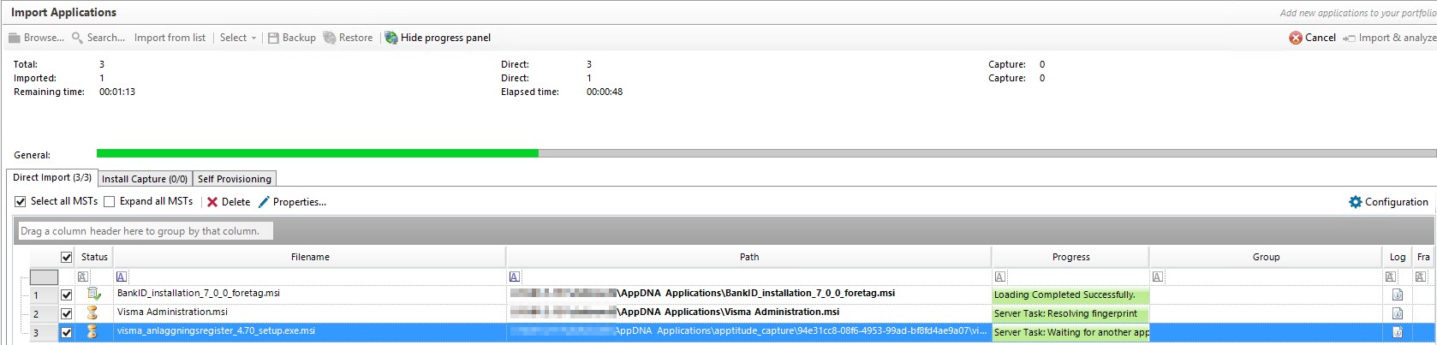Viewport: 1437px width, 345px height.
Task: Click the Restore toolbar icon
Action: (330, 38)
